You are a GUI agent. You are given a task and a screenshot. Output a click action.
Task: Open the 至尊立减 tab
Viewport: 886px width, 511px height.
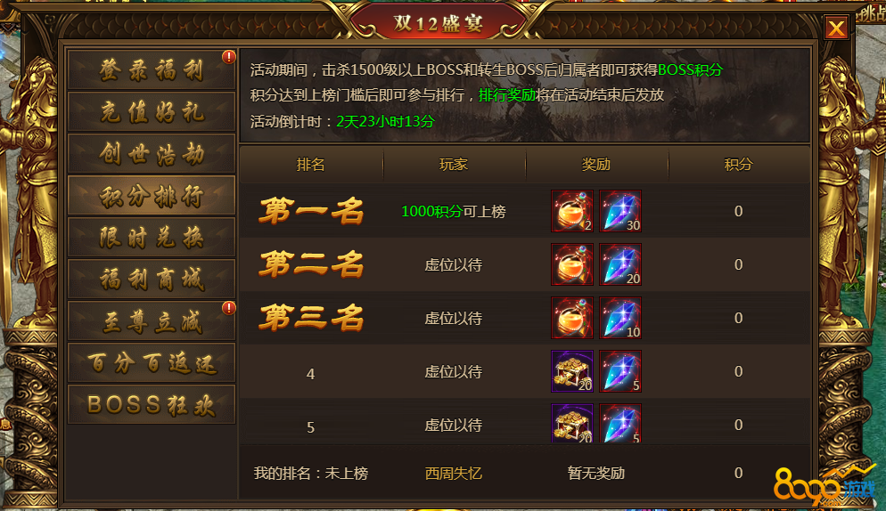[x=152, y=320]
